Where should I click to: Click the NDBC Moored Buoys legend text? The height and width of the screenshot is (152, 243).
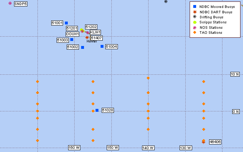[x=217, y=6]
